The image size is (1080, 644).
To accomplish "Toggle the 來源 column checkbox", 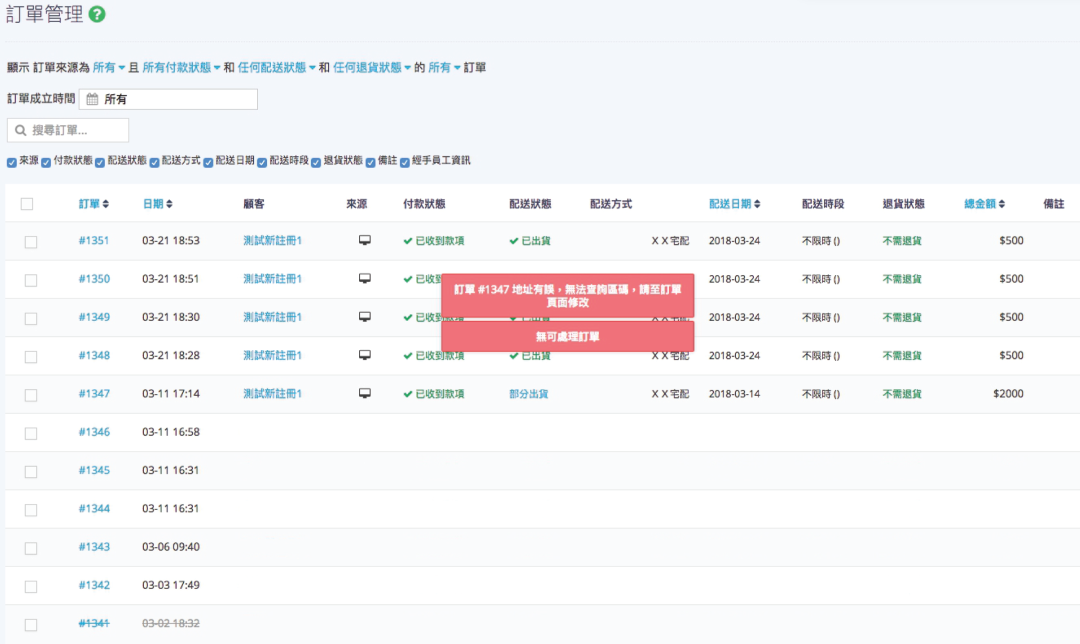I will tap(12, 162).
